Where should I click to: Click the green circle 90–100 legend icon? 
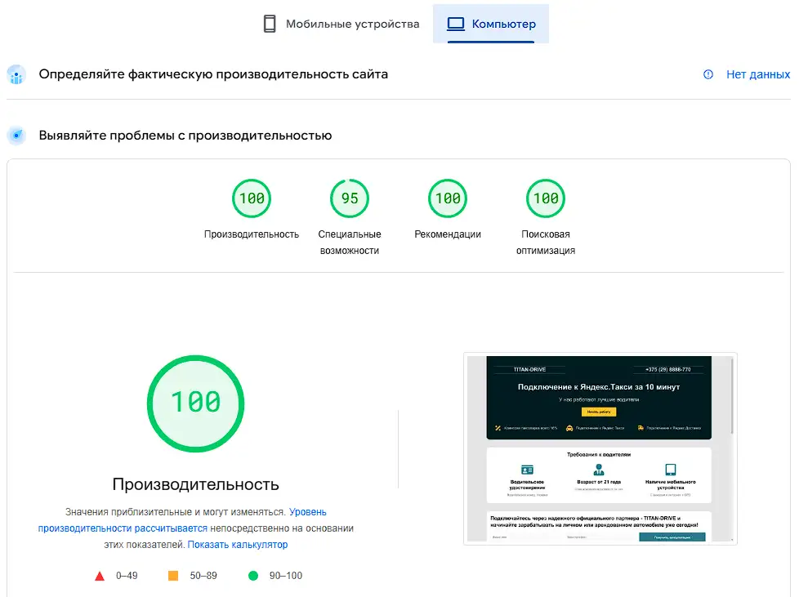coord(253,576)
